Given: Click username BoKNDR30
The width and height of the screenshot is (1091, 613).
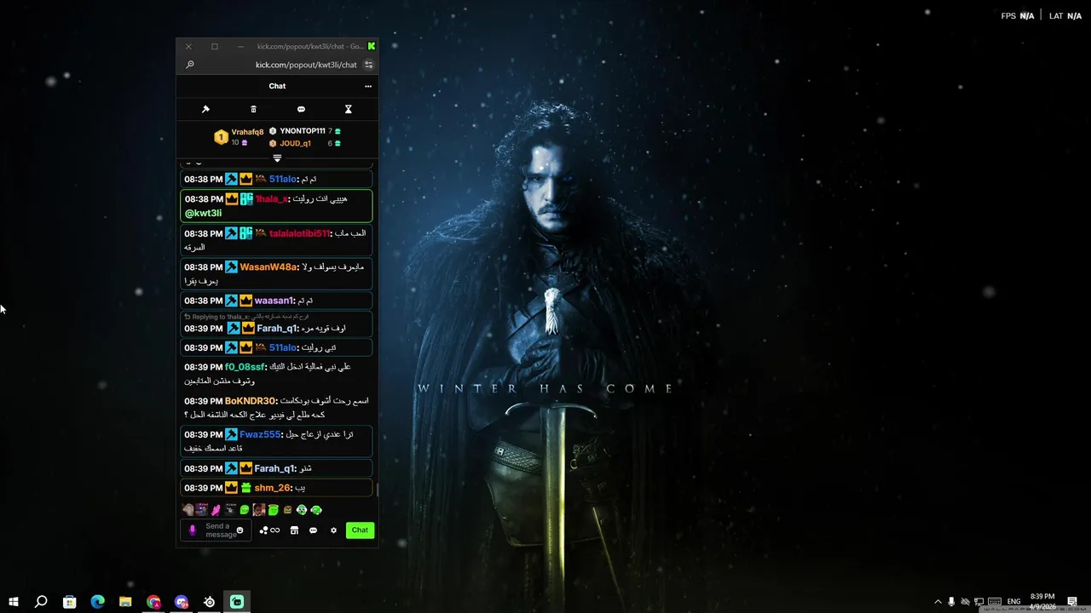Looking at the screenshot, I should tap(251, 401).
